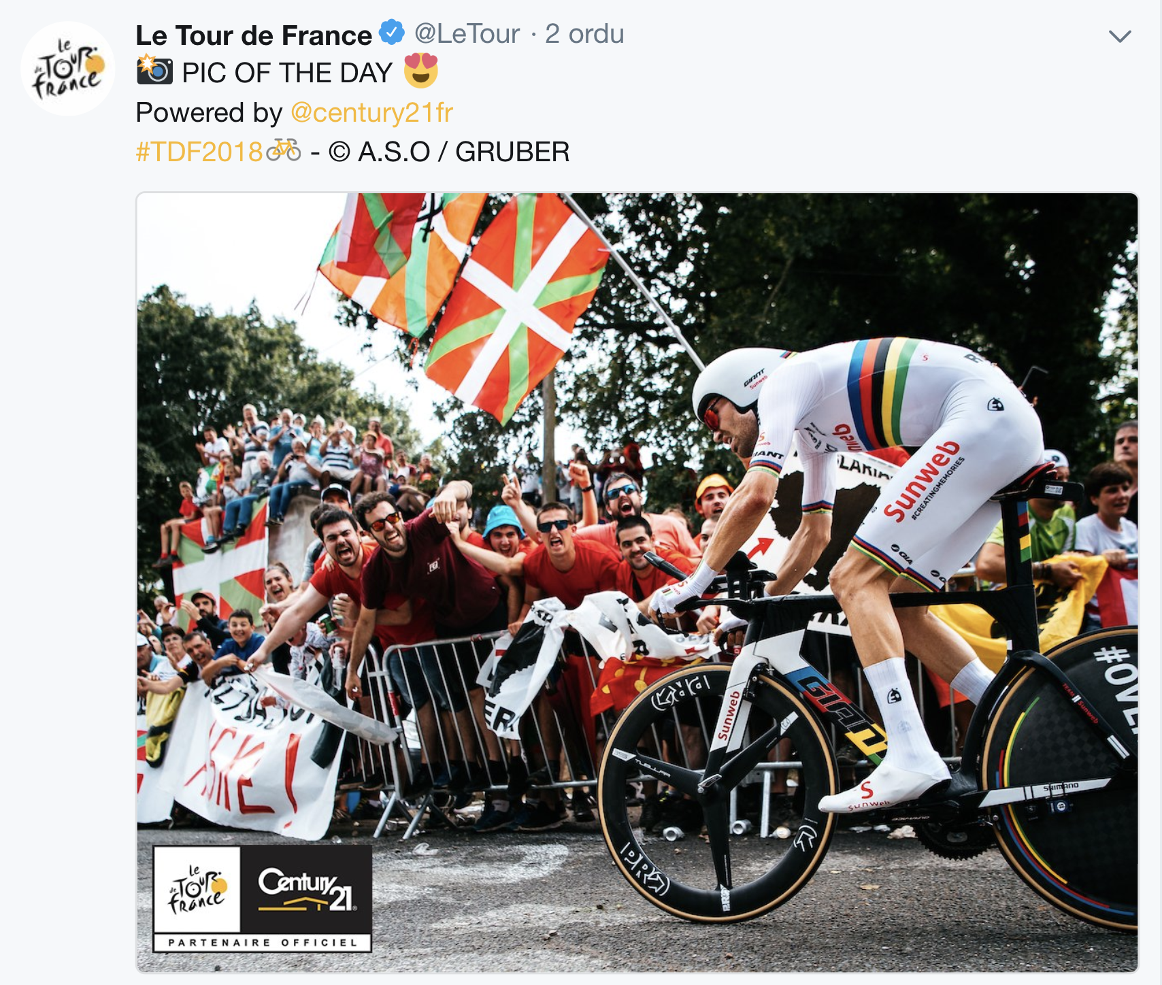This screenshot has width=1162, height=985.
Task: Click the Century 21 logo in the photo
Action: click(306, 890)
